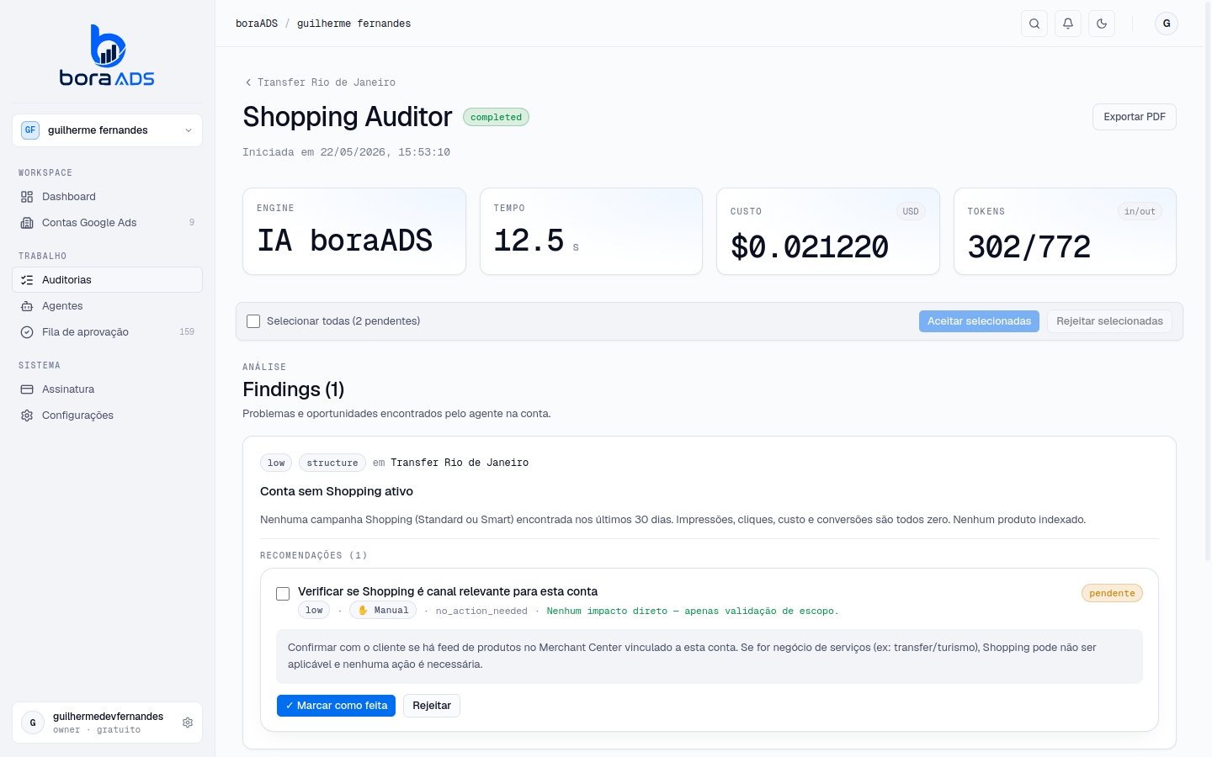This screenshot has height=757, width=1212.
Task: Open Contas Google Ads menu item
Action: click(107, 223)
